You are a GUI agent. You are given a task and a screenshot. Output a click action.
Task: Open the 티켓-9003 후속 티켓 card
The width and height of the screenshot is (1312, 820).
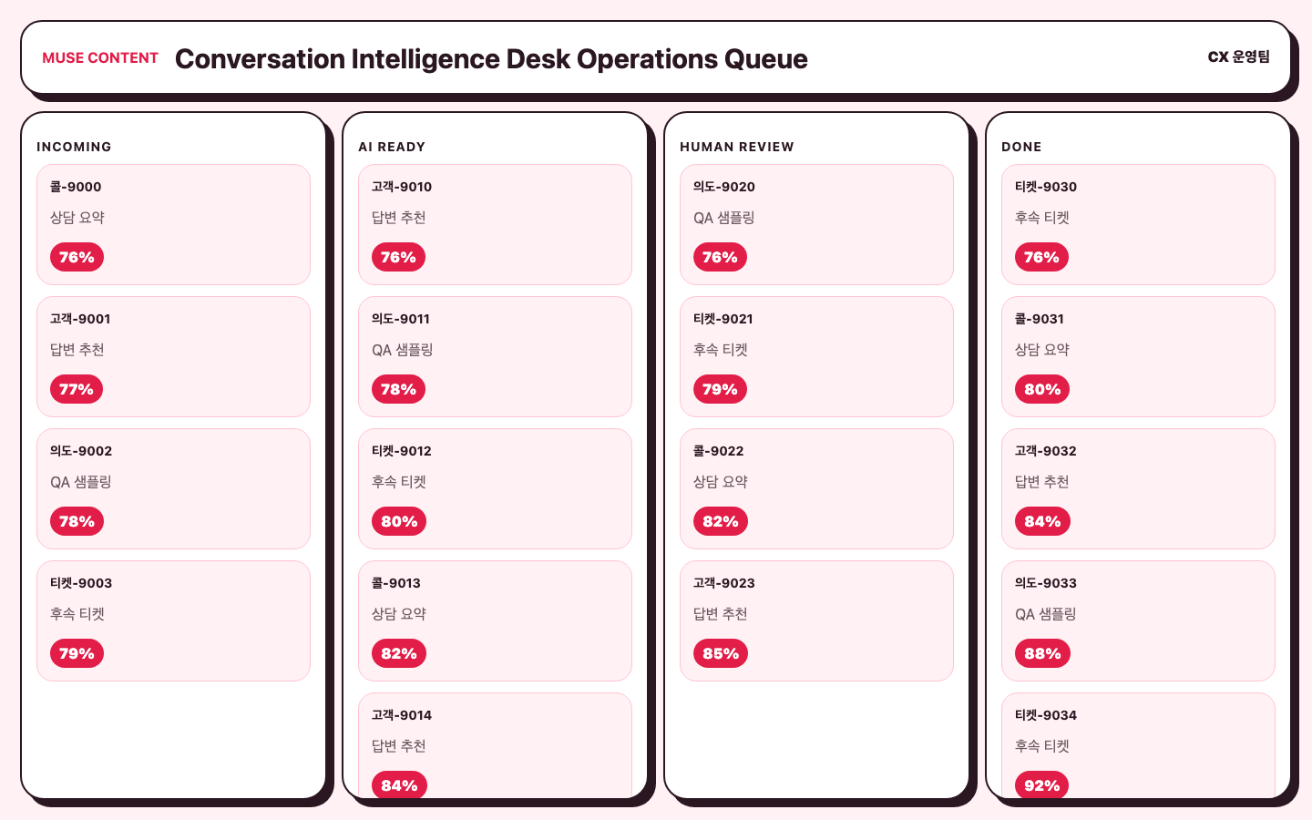pyautogui.click(x=173, y=620)
